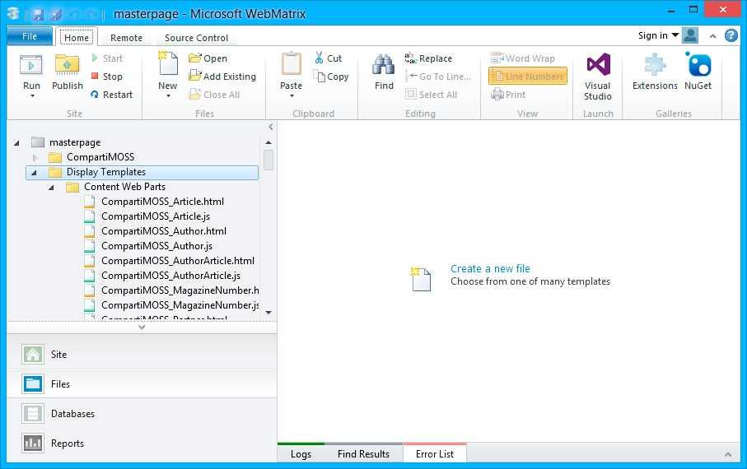Switch to the Databases workspace
This screenshot has height=469, width=747.
click(142, 413)
